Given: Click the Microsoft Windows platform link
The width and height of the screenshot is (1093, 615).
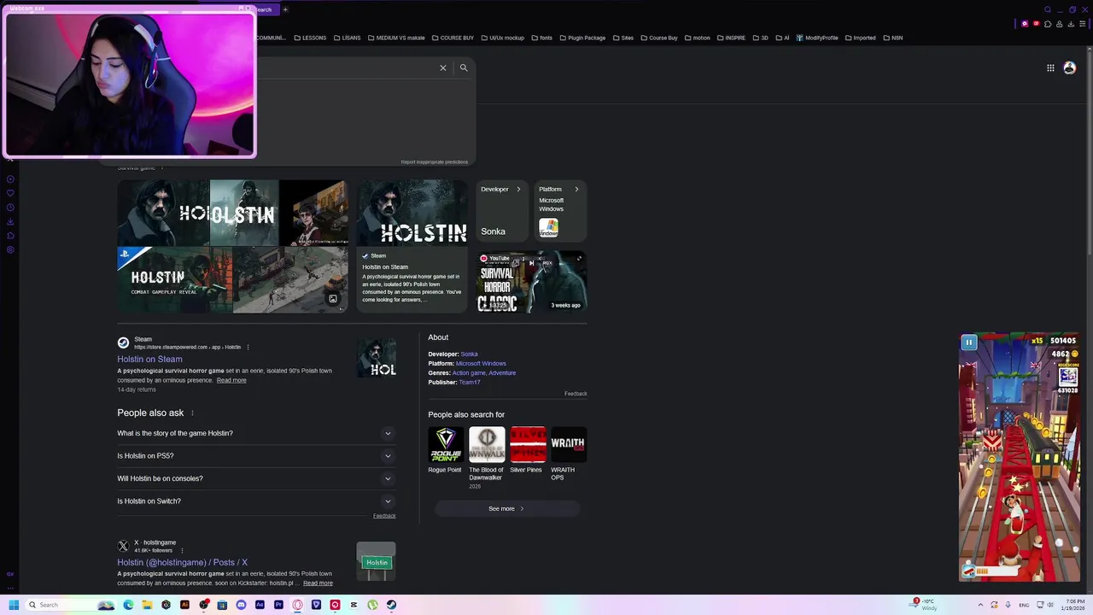Looking at the screenshot, I should [481, 364].
